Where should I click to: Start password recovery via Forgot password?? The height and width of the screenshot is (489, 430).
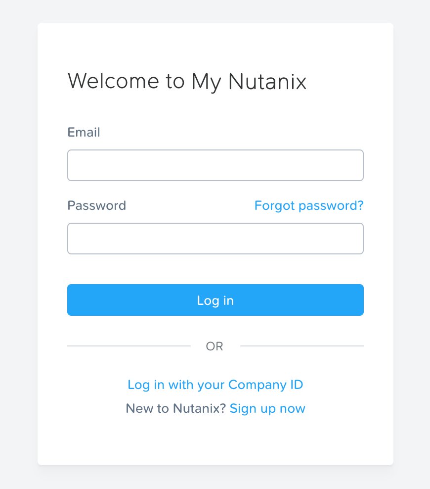(308, 205)
